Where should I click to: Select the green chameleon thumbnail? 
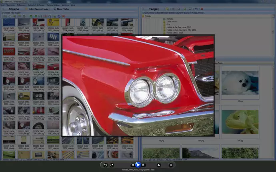tap(240, 122)
